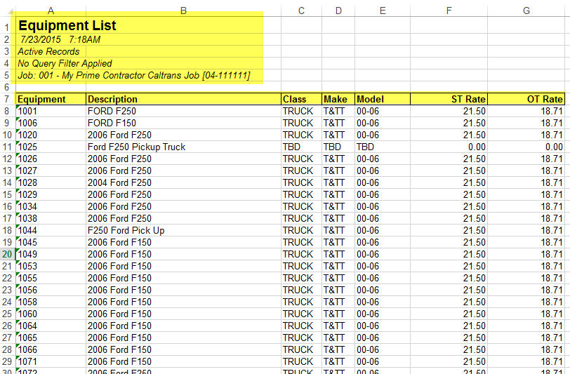This screenshot has height=374, width=570.
Task: Click the 'TBD' model cell in row 11
Action: tap(383, 147)
